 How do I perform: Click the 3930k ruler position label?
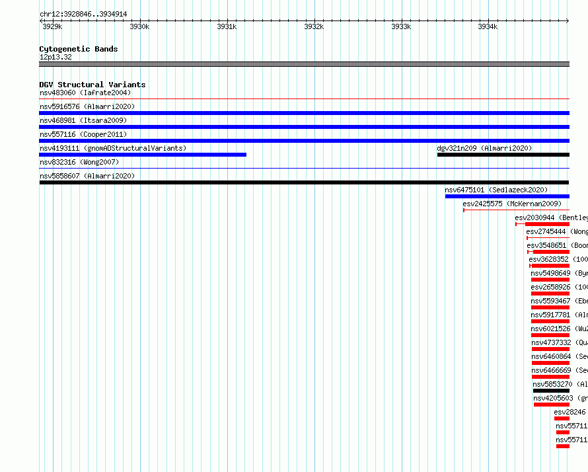point(139,26)
